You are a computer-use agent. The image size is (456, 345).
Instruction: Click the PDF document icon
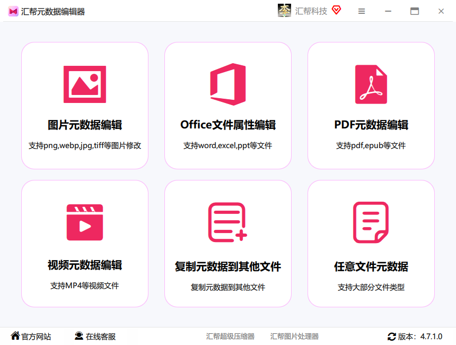click(371, 84)
